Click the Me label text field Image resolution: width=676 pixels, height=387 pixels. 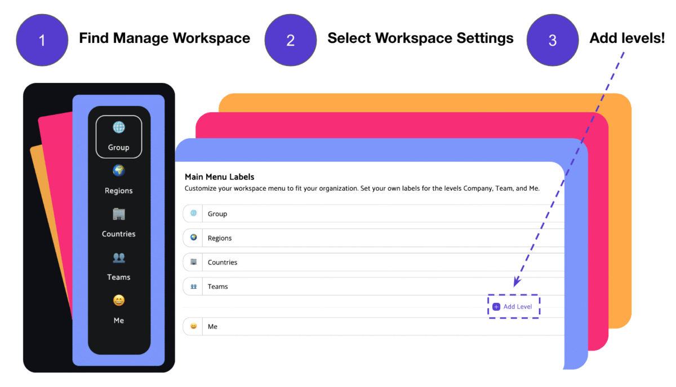click(383, 327)
